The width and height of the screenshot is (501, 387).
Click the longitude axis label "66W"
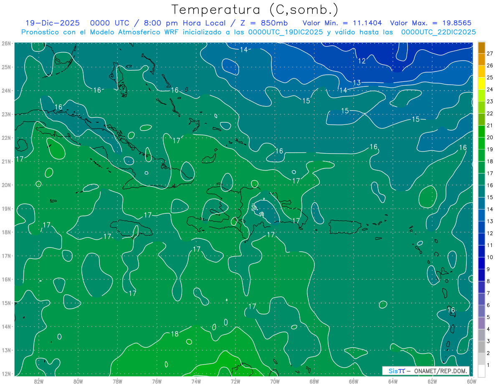coord(354,381)
